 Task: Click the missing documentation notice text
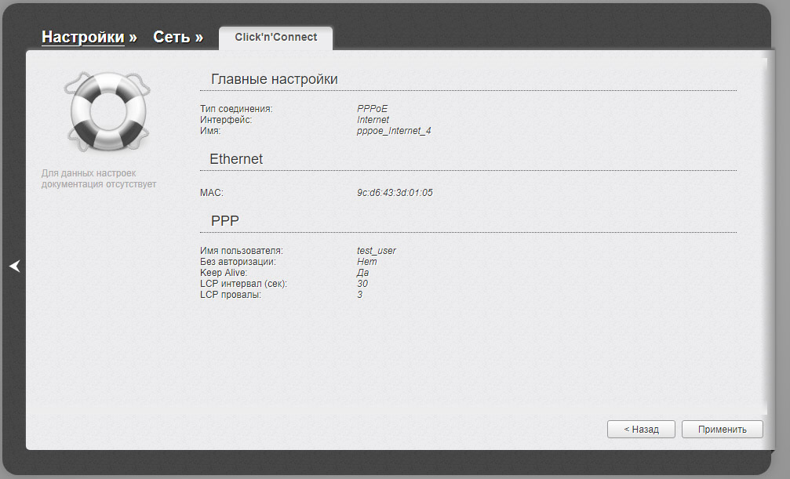point(99,179)
